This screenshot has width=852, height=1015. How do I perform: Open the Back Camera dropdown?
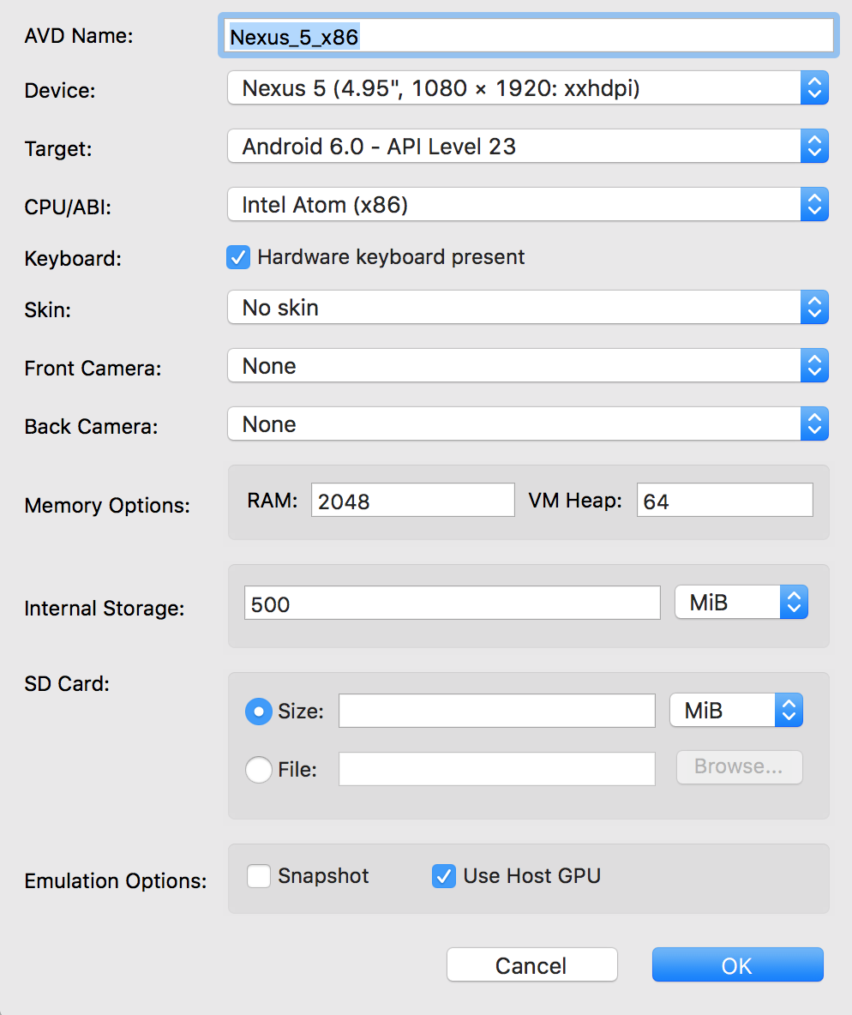(528, 424)
